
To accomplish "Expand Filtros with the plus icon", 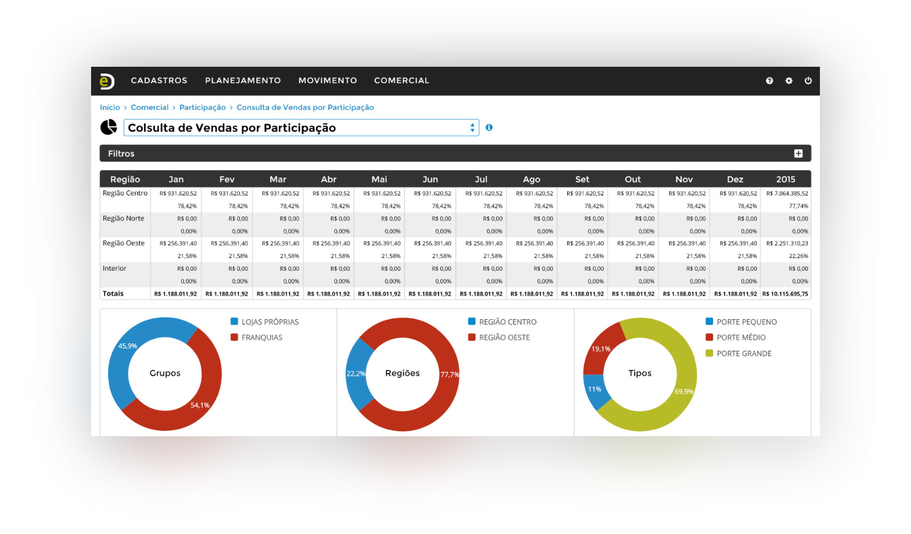I will (x=799, y=154).
